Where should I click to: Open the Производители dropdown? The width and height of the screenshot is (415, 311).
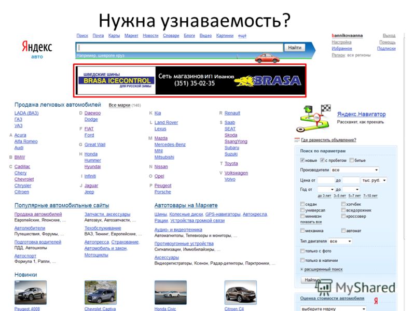(x=355, y=170)
